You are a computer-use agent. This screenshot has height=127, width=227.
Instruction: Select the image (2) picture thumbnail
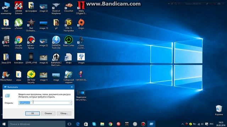click(44, 8)
